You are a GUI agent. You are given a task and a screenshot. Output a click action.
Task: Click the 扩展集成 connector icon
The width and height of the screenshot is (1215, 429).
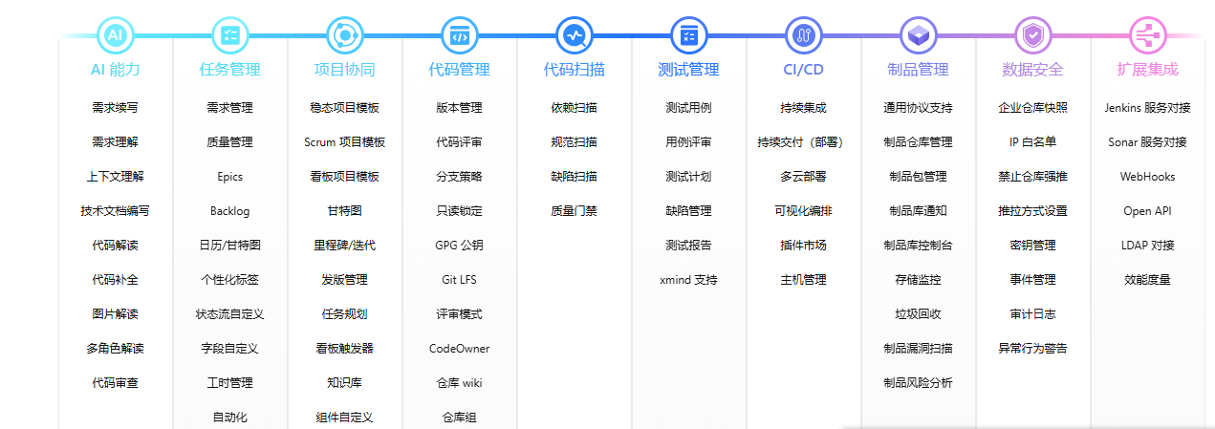click(1147, 35)
